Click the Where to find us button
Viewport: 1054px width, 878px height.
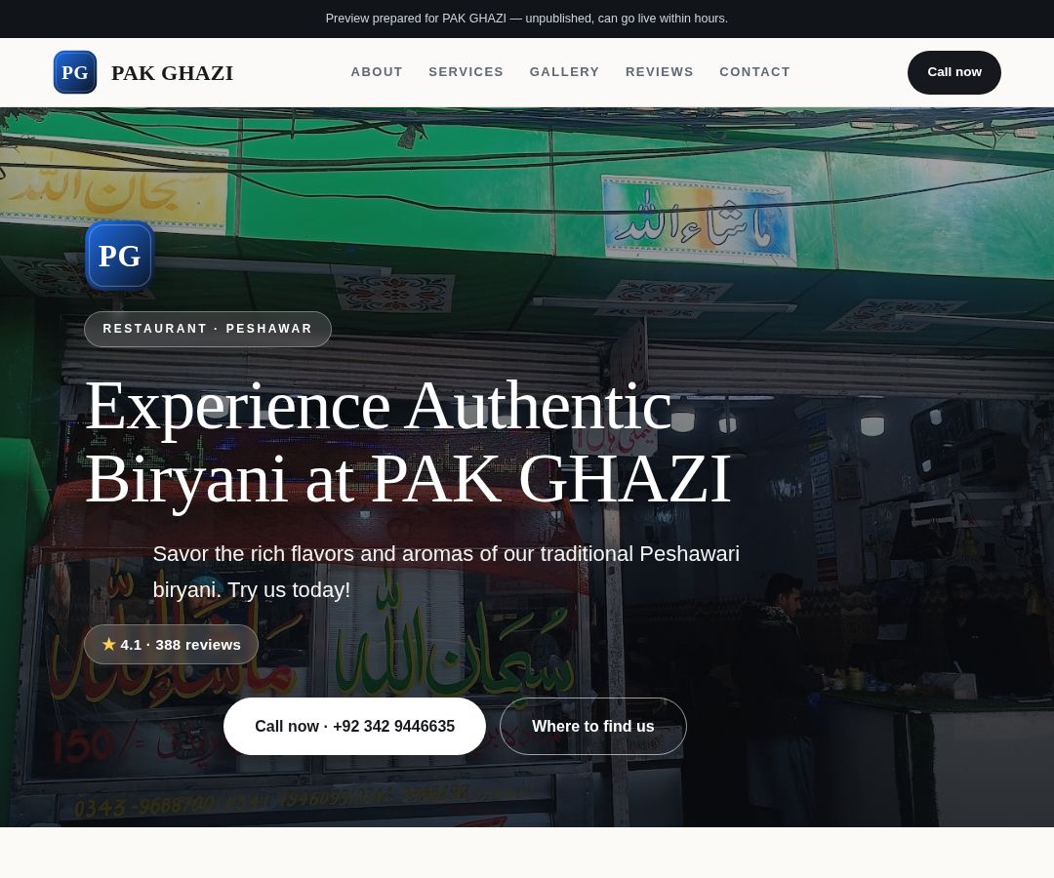click(x=593, y=726)
